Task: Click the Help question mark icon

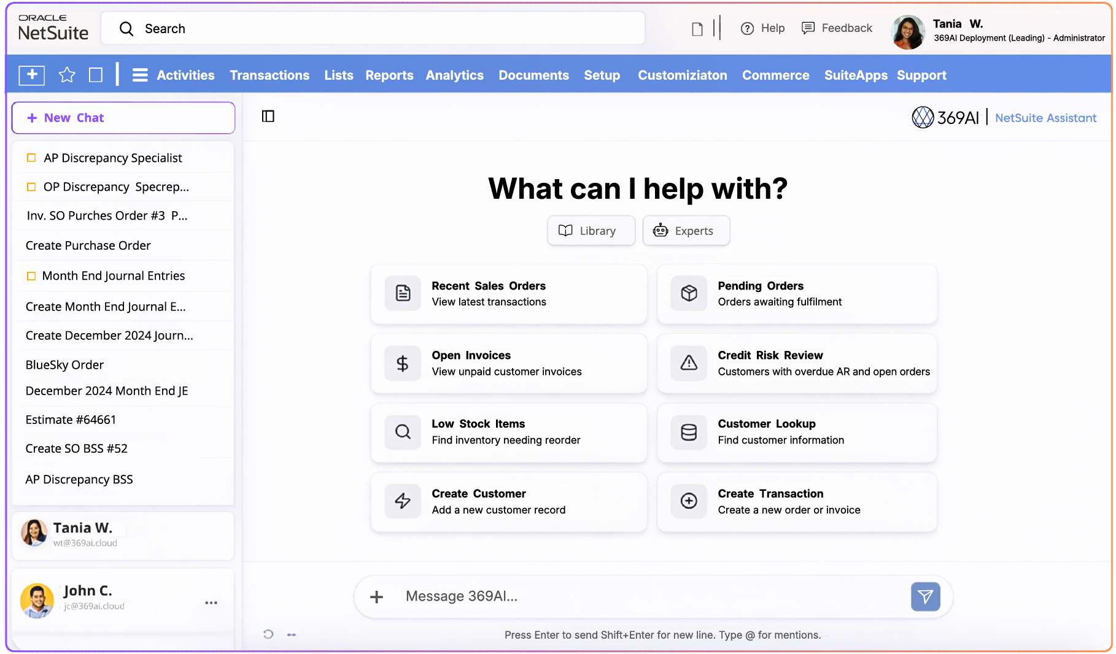Action: coord(747,28)
